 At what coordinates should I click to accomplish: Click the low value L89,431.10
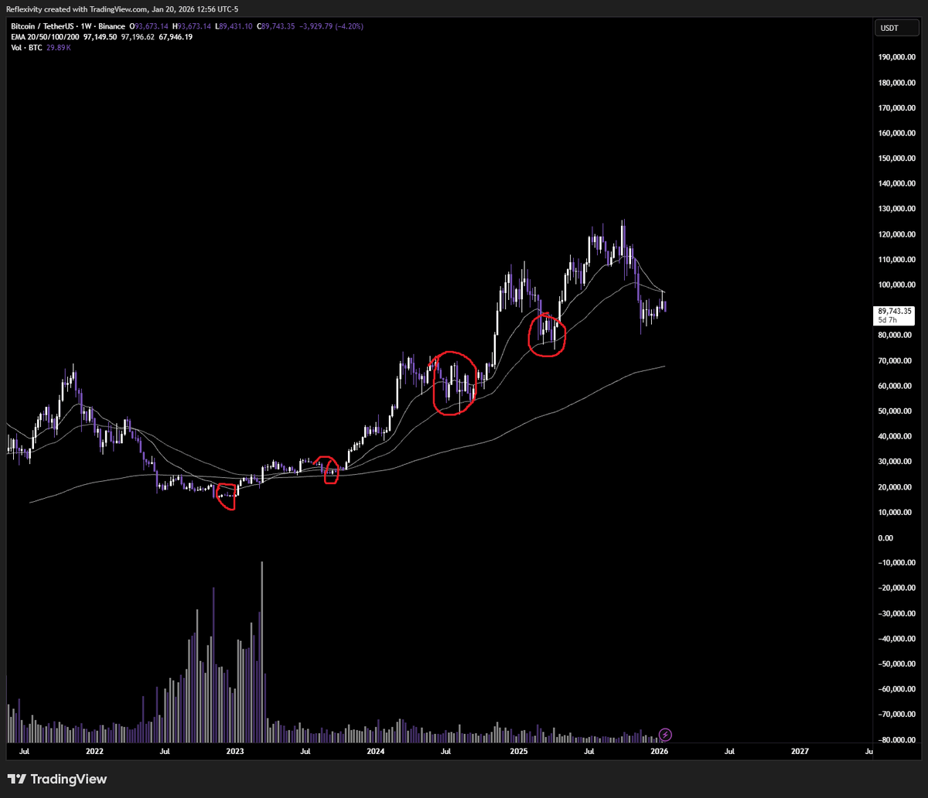click(x=235, y=26)
